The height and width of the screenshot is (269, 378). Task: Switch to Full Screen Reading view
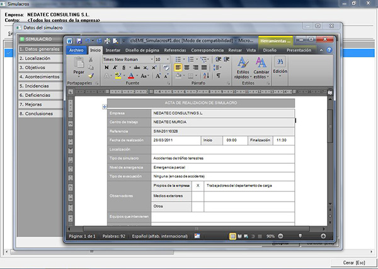(239, 236)
